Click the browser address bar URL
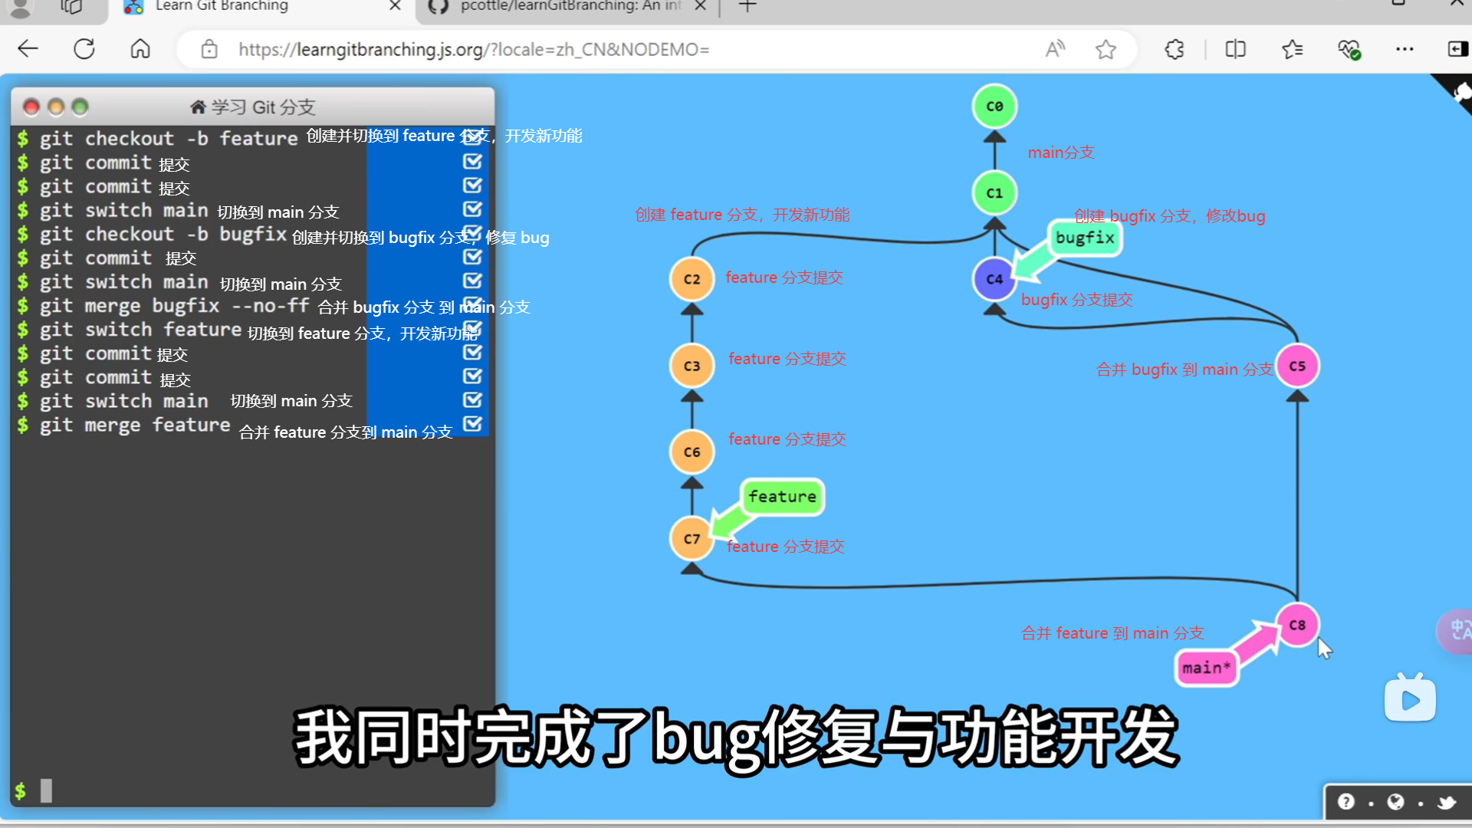 pyautogui.click(x=474, y=50)
